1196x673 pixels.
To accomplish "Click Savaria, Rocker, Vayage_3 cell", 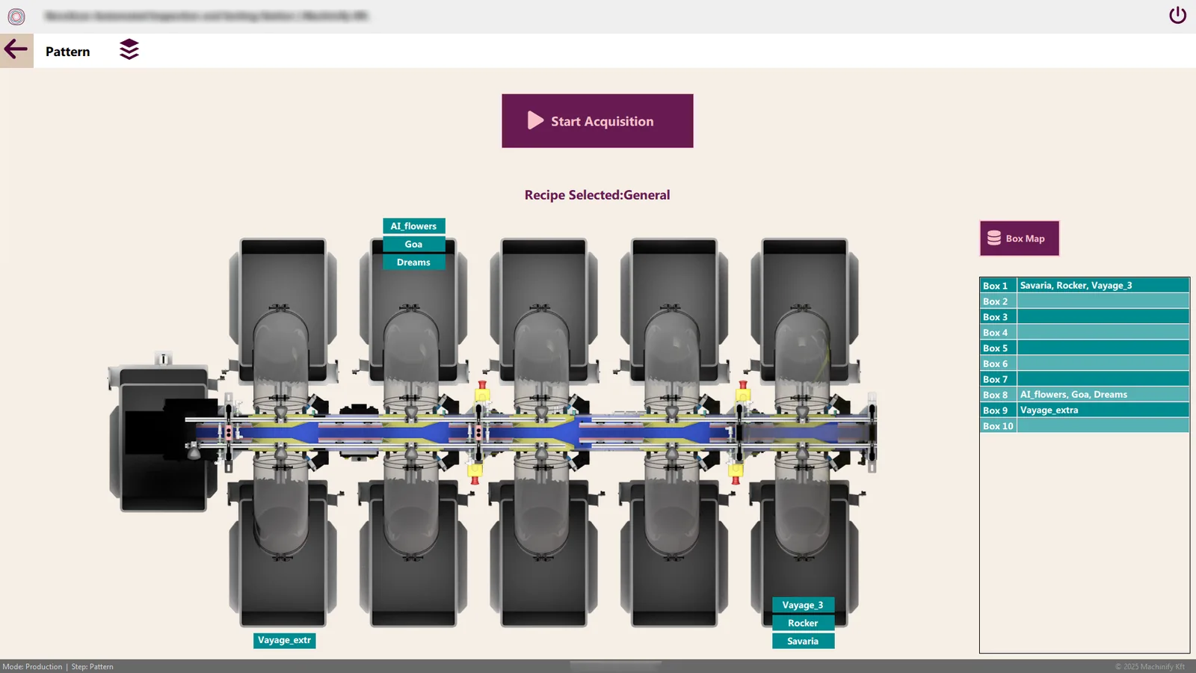I will click(x=1103, y=286).
